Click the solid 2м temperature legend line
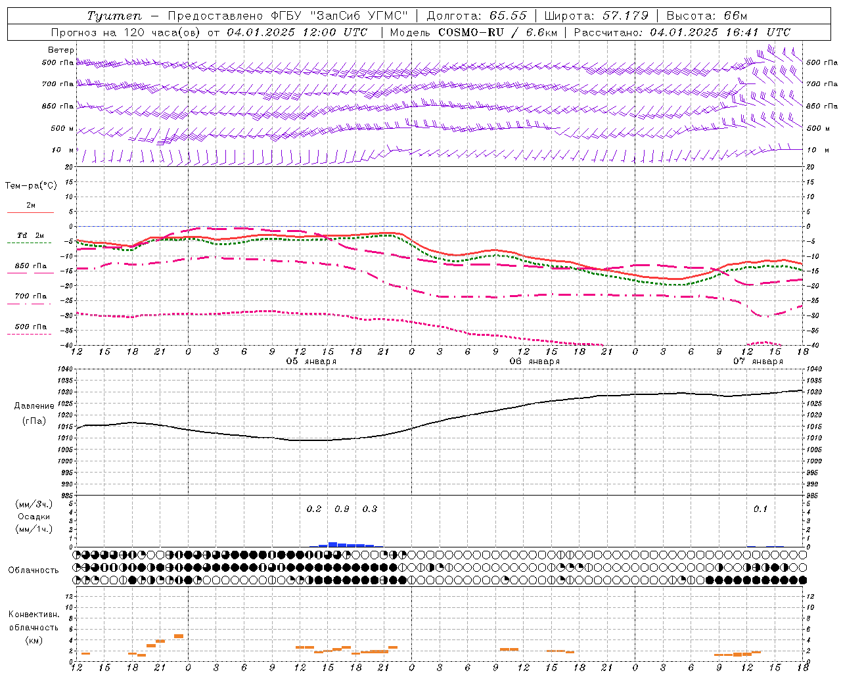The height and width of the screenshot is (673, 841). pyautogui.click(x=30, y=212)
